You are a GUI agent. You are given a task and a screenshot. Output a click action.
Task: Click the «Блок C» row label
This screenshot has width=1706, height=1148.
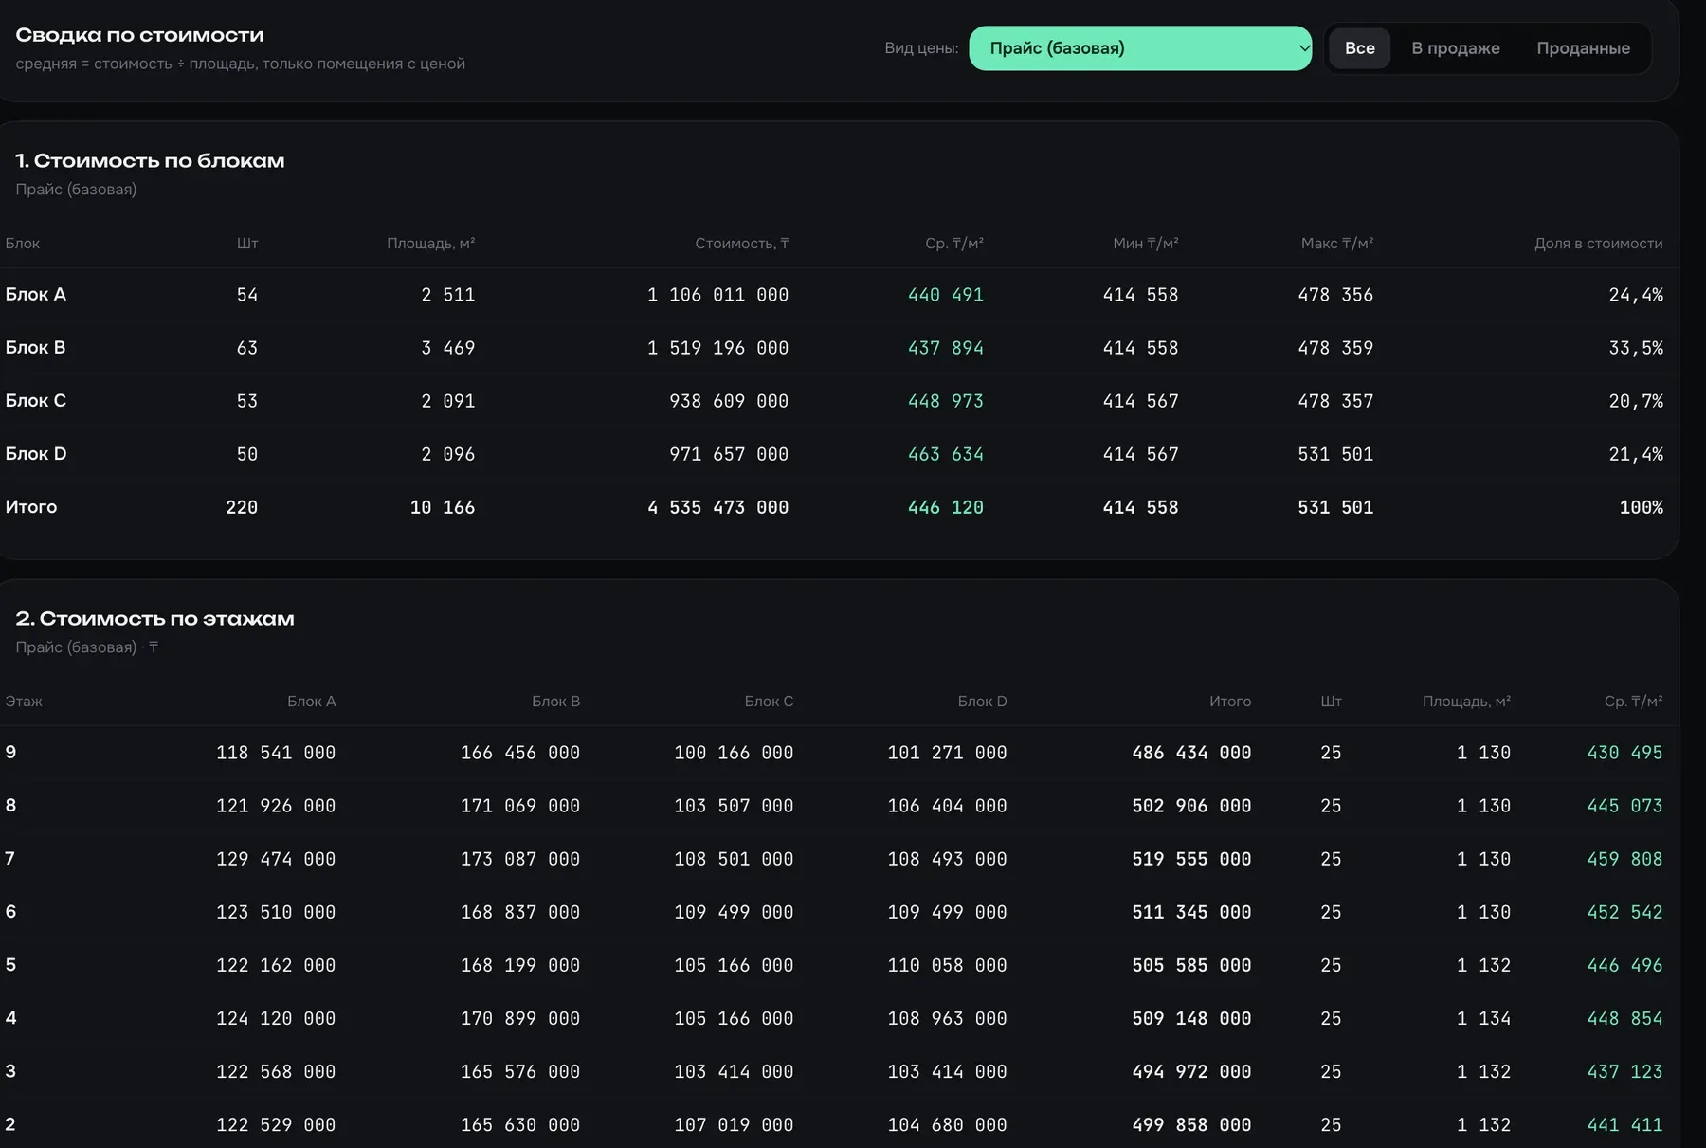pyautogui.click(x=36, y=401)
